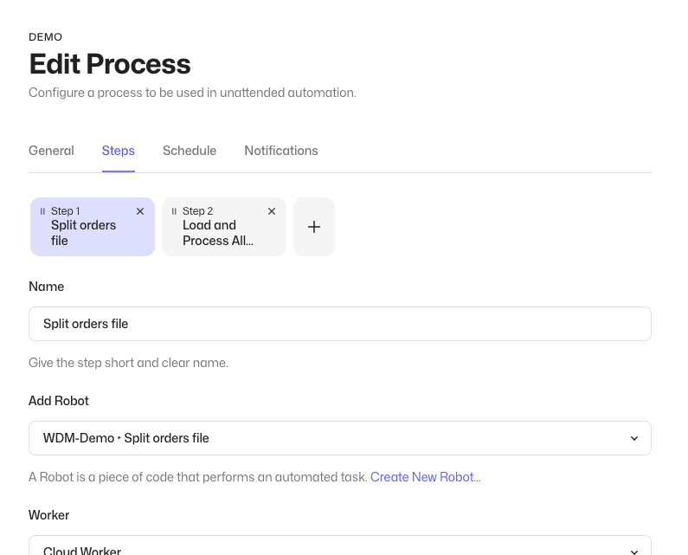Select the Step 2 Load and Process card
This screenshot has height=555, width=688.
[224, 227]
